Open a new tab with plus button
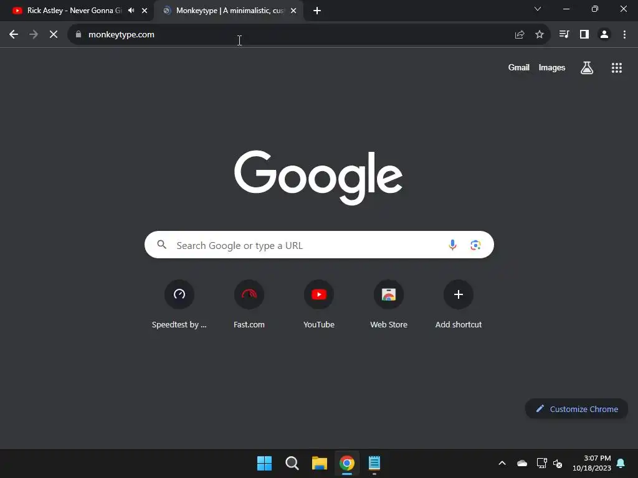The height and width of the screenshot is (478, 638). click(x=317, y=11)
